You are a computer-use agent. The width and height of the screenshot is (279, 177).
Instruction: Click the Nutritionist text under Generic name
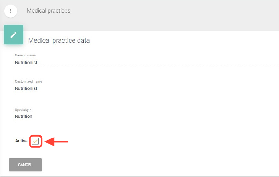tap(26, 62)
